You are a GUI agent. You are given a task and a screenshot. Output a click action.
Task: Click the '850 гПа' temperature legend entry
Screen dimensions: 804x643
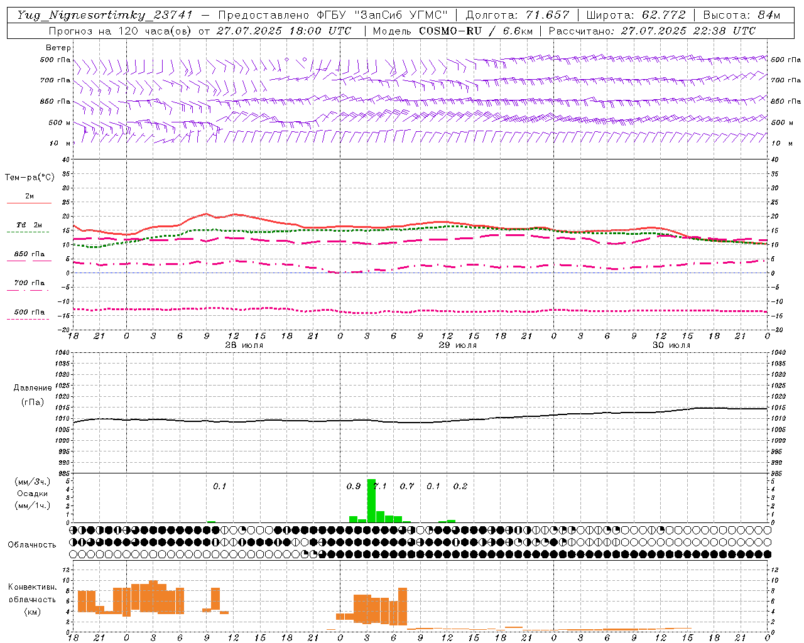30,254
